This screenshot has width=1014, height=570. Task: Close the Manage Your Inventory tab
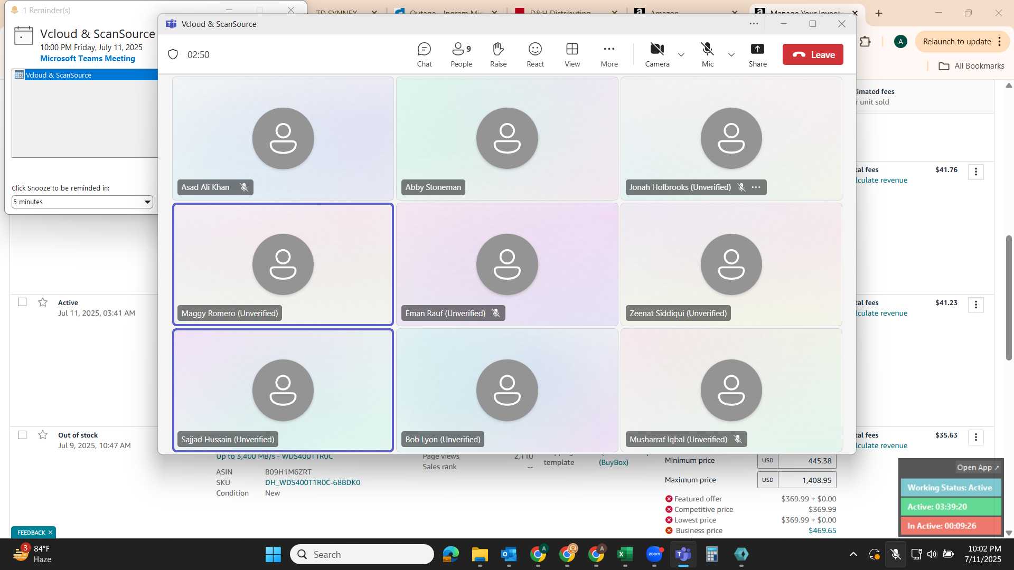855,13
